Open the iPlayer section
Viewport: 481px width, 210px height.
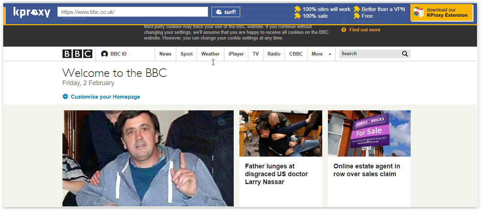[x=236, y=54]
